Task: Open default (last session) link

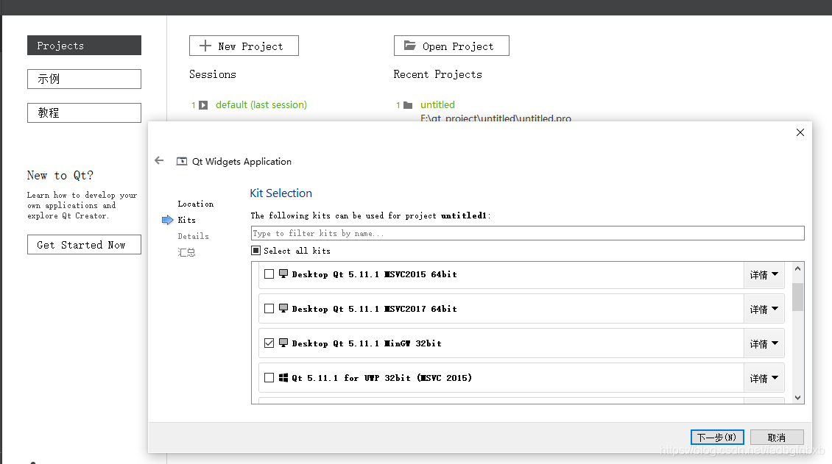Action: [x=261, y=105]
